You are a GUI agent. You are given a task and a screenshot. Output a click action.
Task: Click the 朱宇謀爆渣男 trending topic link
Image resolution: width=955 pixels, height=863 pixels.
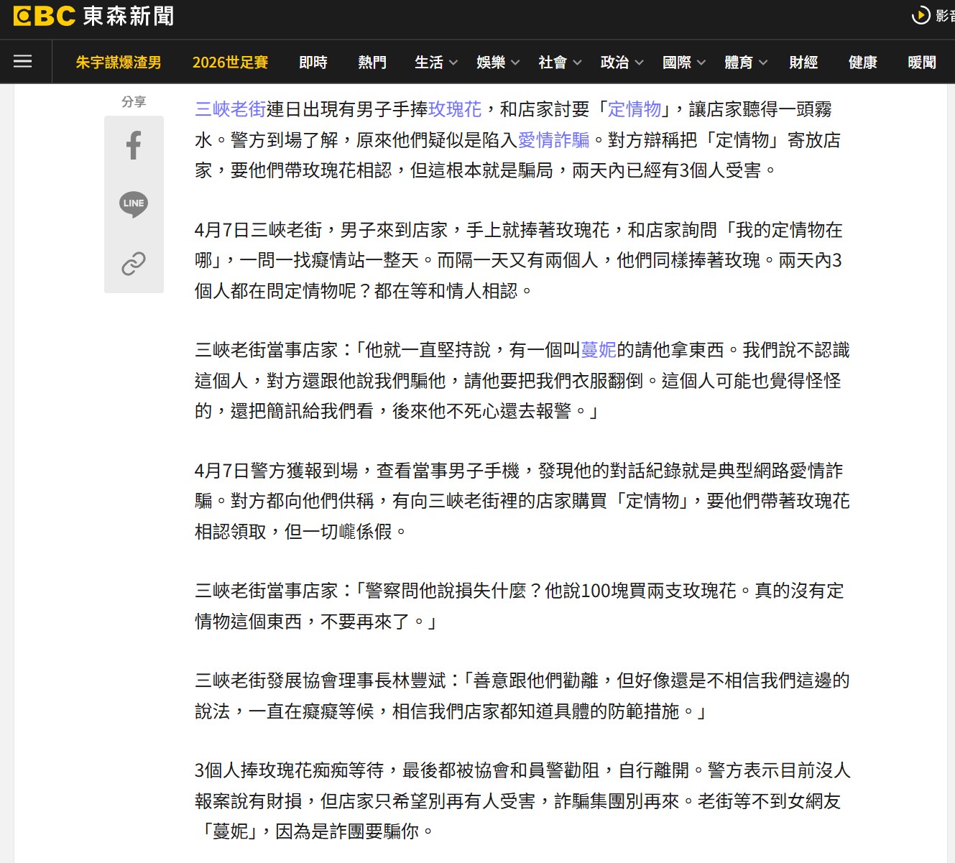(x=119, y=63)
